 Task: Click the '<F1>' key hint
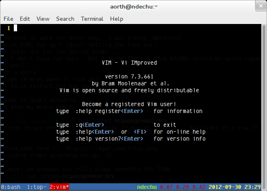(140, 132)
